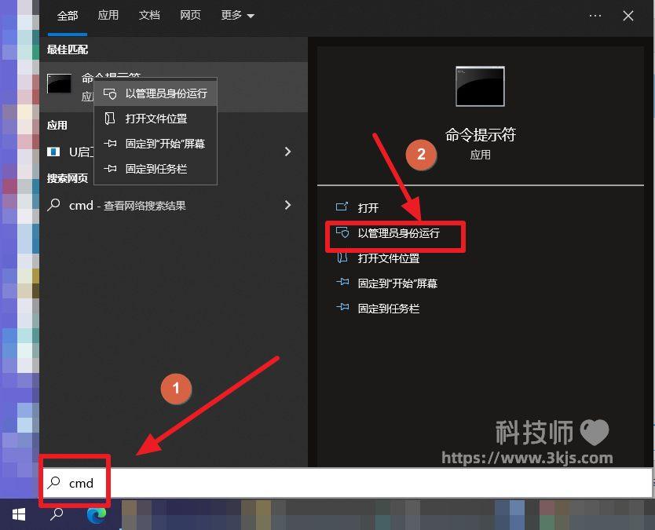Click 以管理员身份运行 in the right pane
This screenshot has width=655, height=530.
coord(398,233)
